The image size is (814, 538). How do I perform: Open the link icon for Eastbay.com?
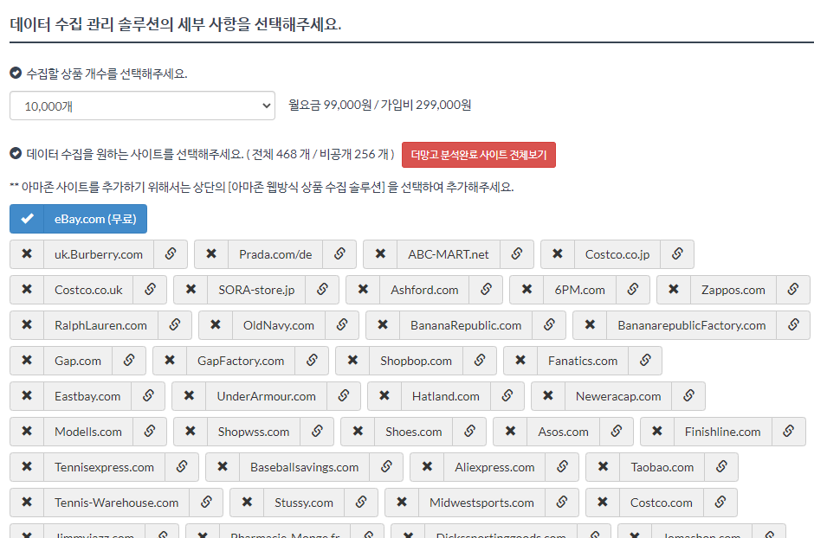pyautogui.click(x=148, y=396)
